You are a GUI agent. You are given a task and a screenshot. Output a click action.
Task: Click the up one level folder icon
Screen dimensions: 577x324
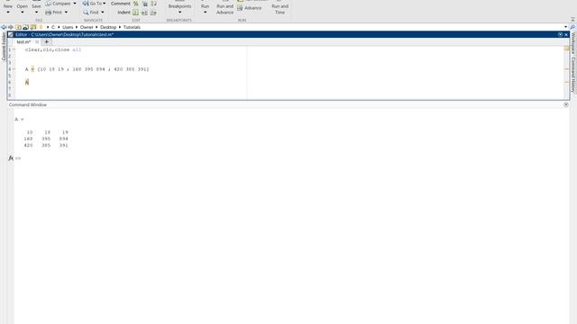click(18, 27)
